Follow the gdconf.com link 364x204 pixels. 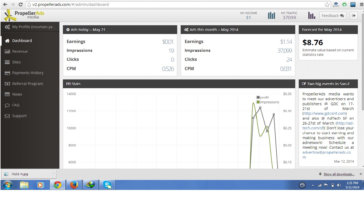coord(325,113)
